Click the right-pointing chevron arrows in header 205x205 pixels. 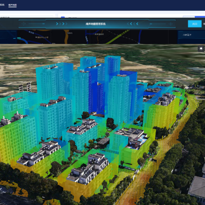click(x=62, y=24)
